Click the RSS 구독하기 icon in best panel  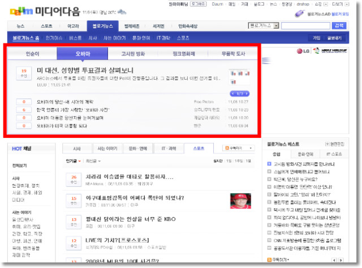[269, 260]
